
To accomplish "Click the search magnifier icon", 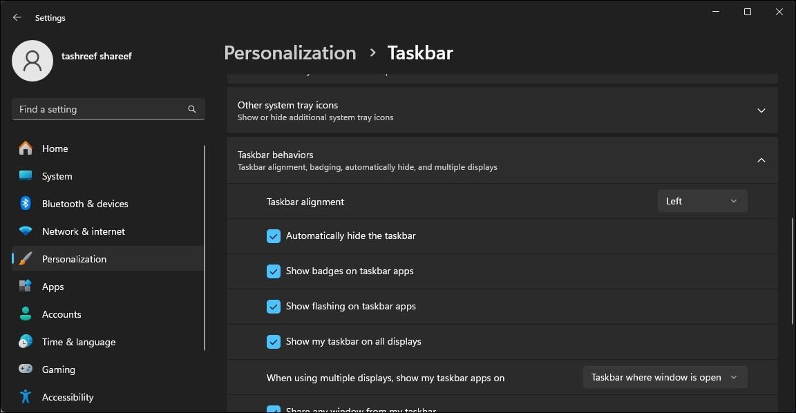I will pyautogui.click(x=191, y=109).
